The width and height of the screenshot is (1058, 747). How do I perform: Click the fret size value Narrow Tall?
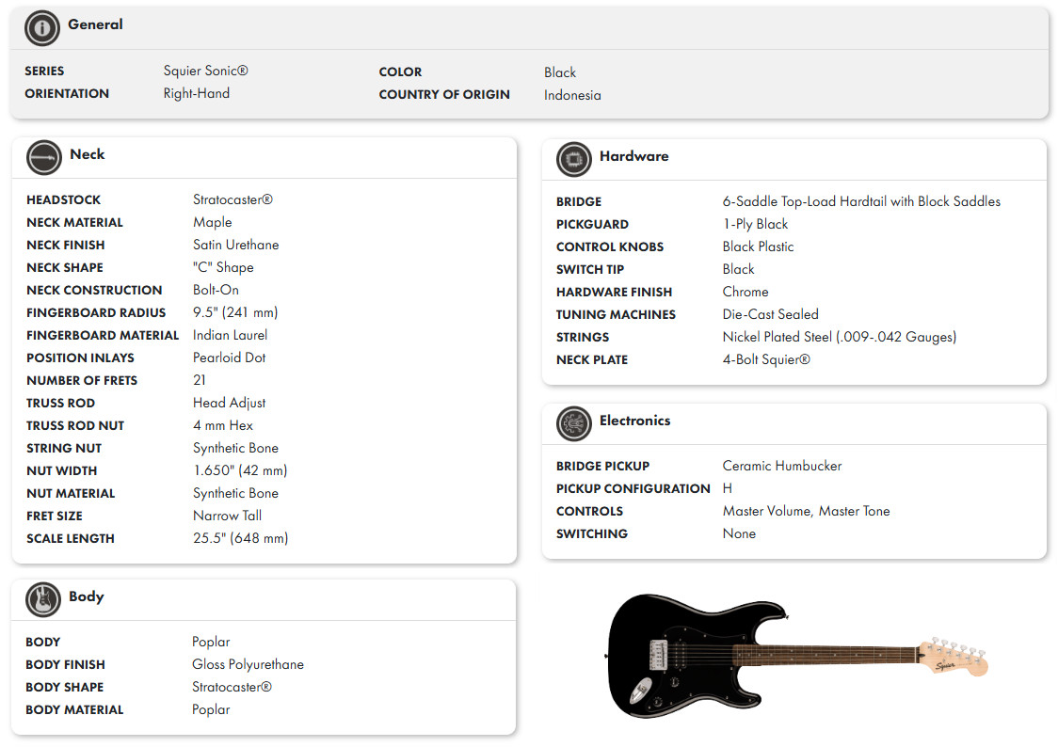[228, 516]
